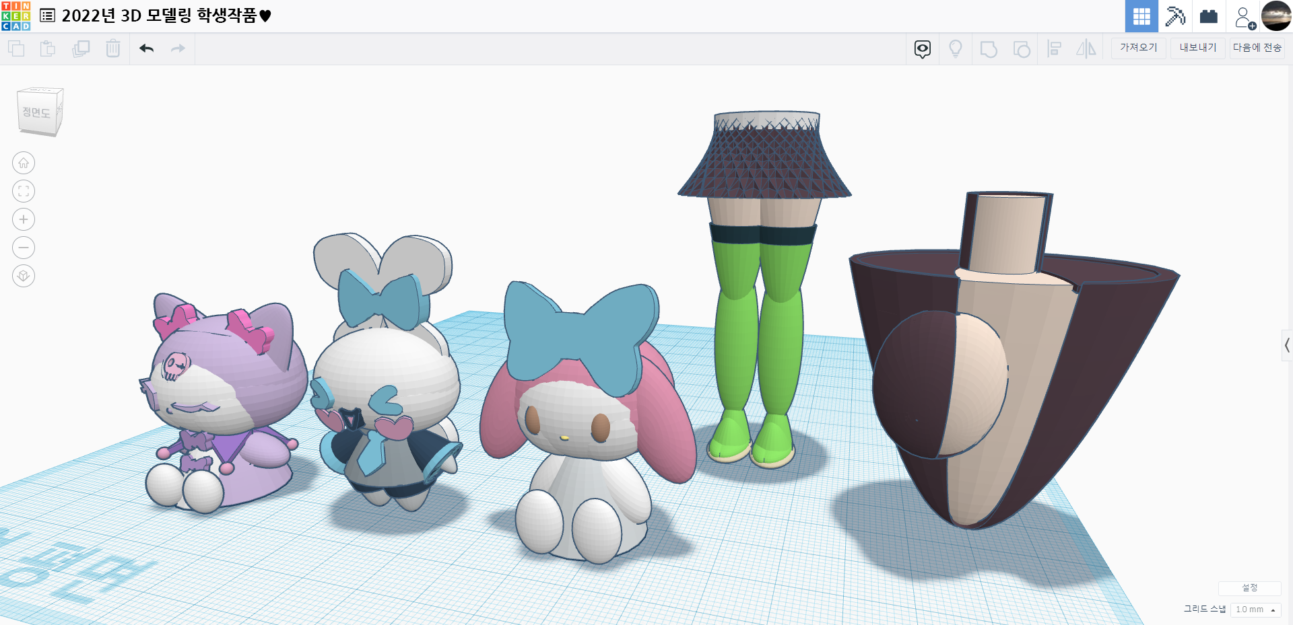The height and width of the screenshot is (625, 1293).
Task: Undo the last action
Action: (147, 48)
